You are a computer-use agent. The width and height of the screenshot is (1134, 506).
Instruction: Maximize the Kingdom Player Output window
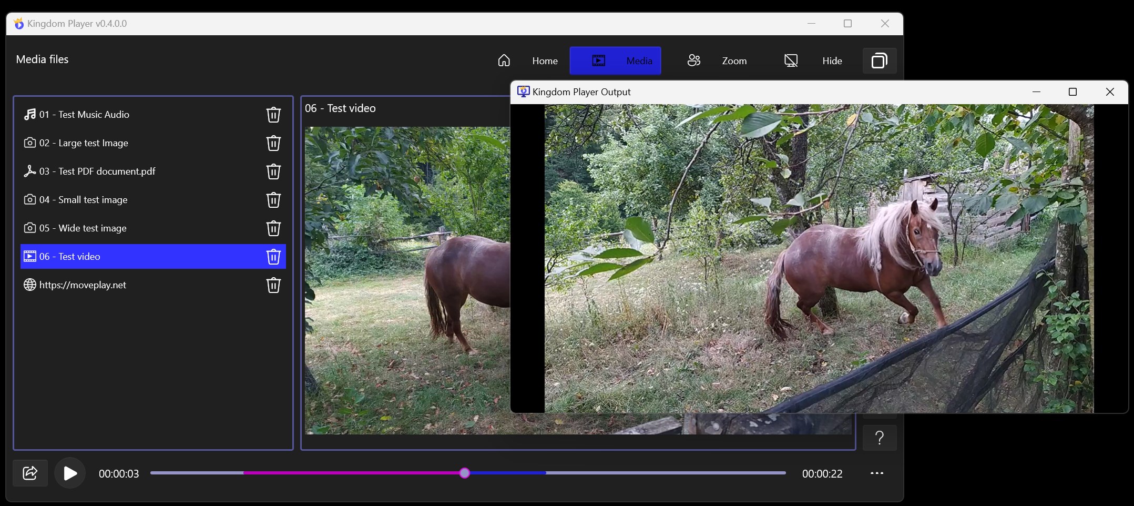pos(1073,92)
